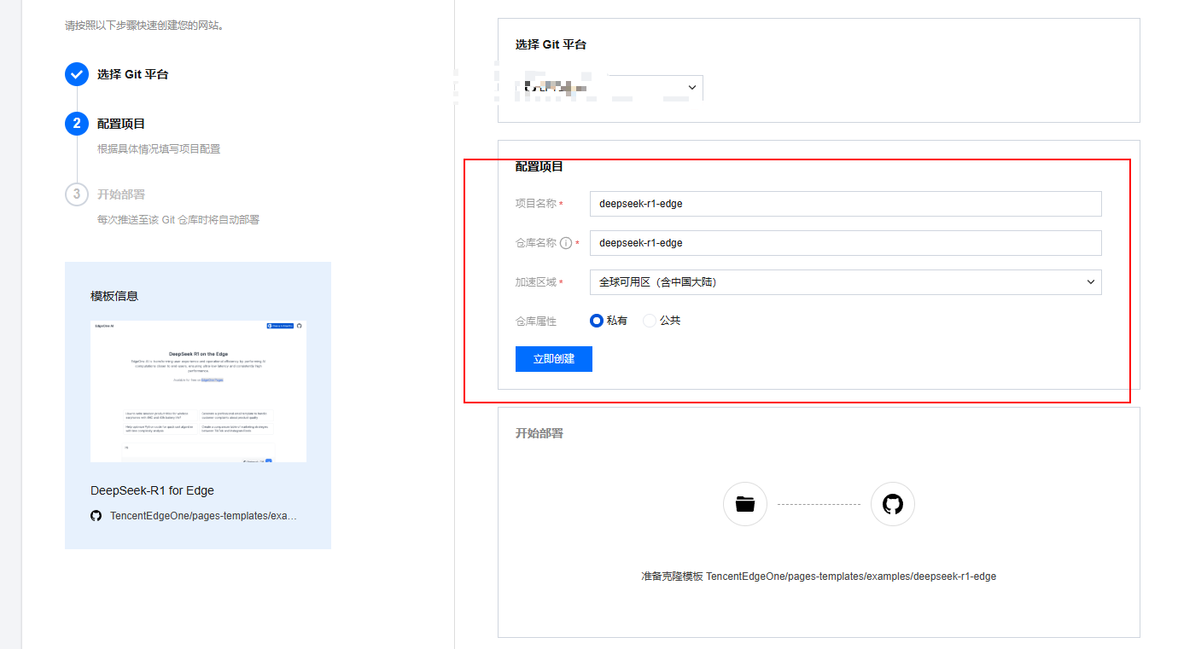Click the step 2 number circle
1178x649 pixels.
tap(77, 124)
